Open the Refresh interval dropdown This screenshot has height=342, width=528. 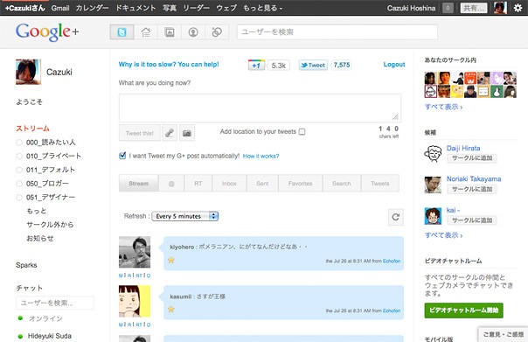pos(184,216)
